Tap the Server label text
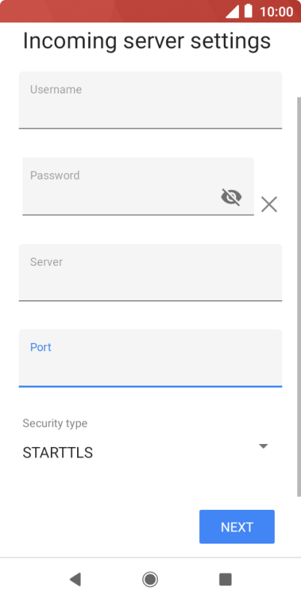This screenshot has height=602, width=301. coord(46,262)
